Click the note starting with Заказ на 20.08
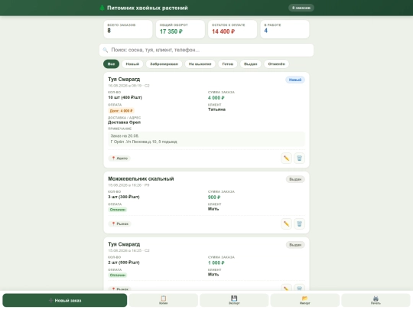Screen dimensions: 413x310 pos(206,139)
